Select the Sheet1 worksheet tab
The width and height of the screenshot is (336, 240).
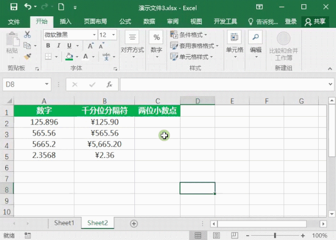pyautogui.click(x=64, y=223)
